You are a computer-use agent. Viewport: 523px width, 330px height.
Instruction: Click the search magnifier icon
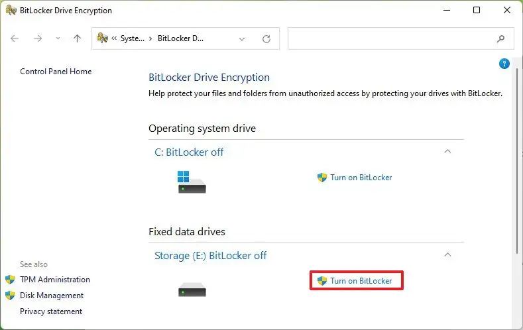(x=500, y=38)
